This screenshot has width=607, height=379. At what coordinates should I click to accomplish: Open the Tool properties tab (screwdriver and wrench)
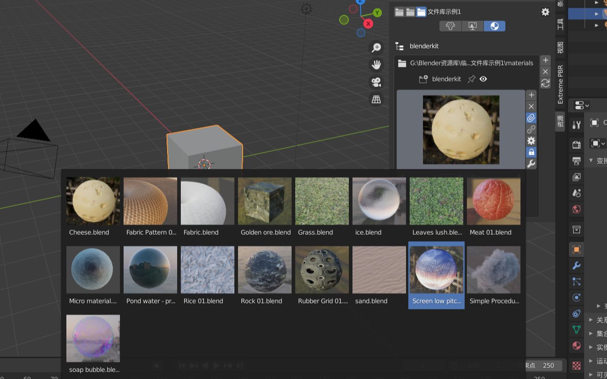click(x=576, y=125)
